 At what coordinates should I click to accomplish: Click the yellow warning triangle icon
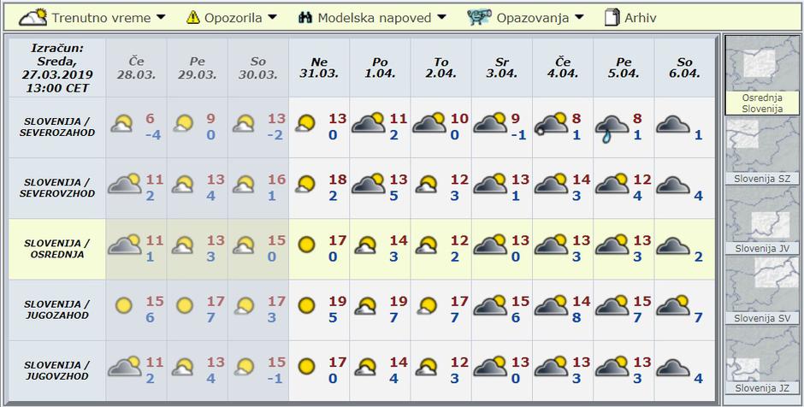[x=192, y=17]
